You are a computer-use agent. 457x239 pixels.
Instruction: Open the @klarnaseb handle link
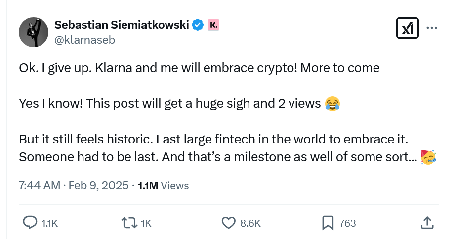coord(84,40)
